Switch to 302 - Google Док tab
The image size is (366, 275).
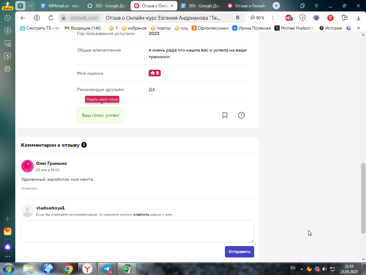click(107, 6)
